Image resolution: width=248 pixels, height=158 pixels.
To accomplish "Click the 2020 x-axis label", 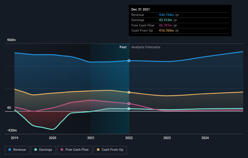I will pos(53,138).
